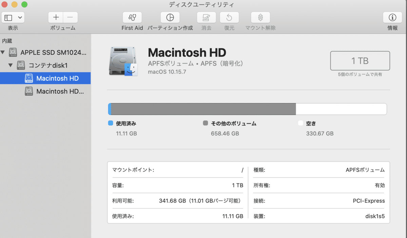Screen dimensions: 407x238
Task: Click the Erase (消去) toolbar icon
Action: tap(206, 17)
